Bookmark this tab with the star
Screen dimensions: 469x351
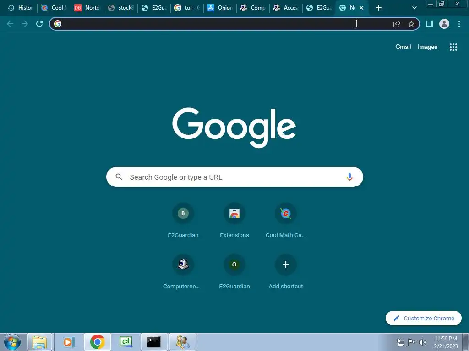(411, 24)
